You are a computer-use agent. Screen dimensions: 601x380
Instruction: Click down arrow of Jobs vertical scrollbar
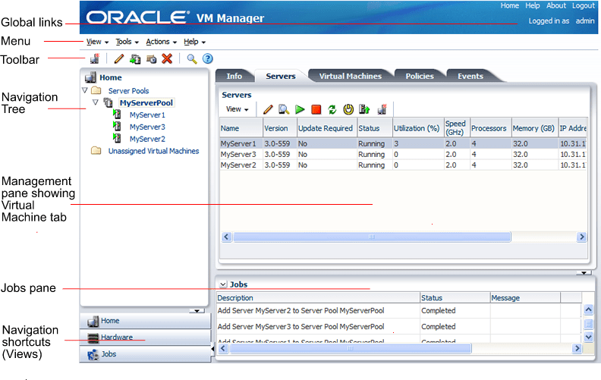588,337
